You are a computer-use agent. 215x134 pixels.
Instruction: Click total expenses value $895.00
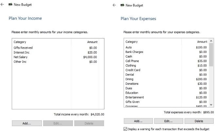208,112
